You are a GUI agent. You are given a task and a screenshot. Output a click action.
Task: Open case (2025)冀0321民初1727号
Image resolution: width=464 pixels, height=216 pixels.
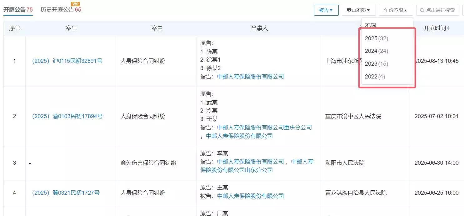point(65,193)
